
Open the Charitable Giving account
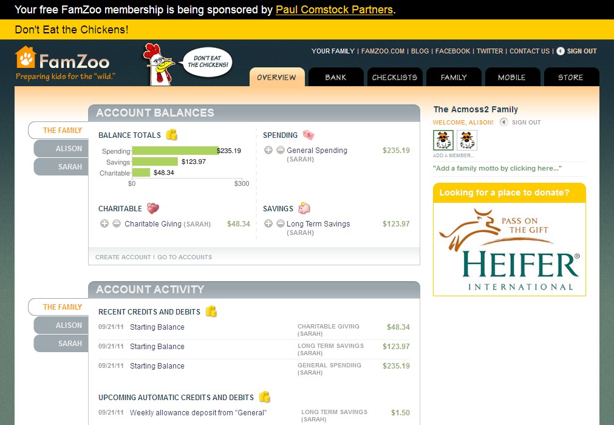point(152,224)
